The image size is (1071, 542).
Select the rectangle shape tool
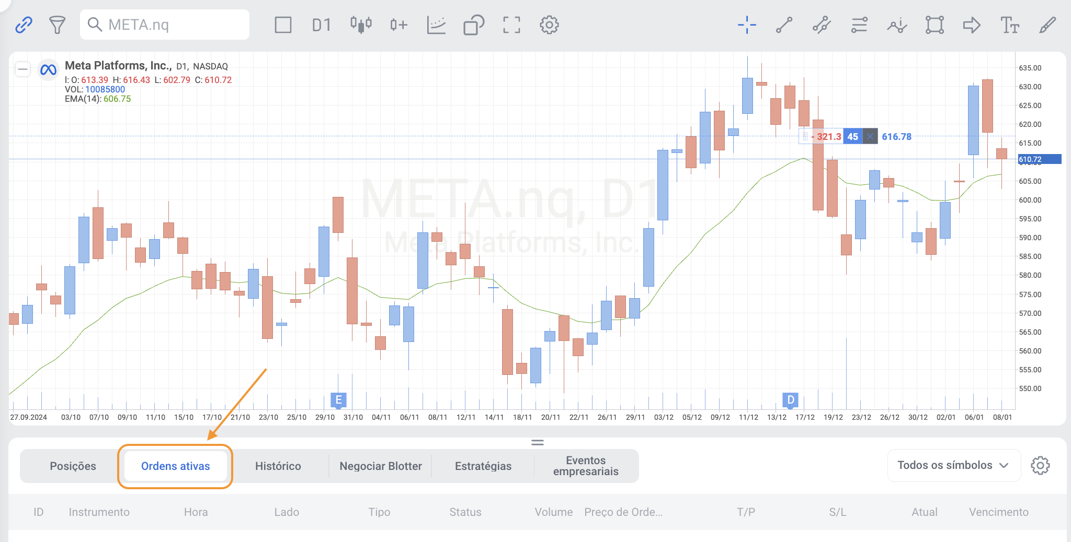click(x=935, y=25)
